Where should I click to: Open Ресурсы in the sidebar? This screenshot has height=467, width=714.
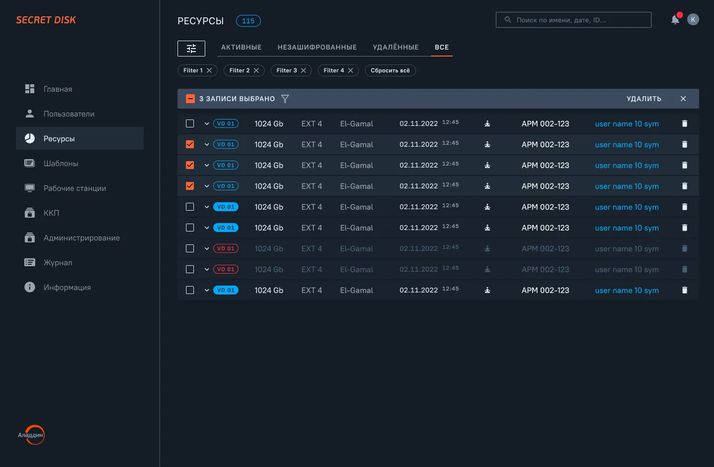80,138
